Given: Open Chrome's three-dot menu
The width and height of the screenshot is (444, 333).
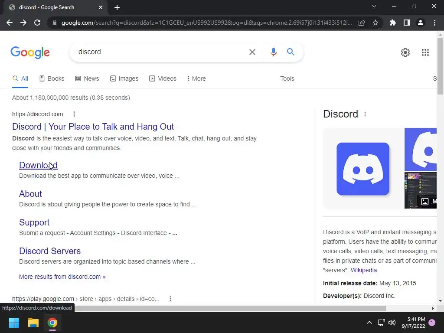Looking at the screenshot, I should pos(434,23).
